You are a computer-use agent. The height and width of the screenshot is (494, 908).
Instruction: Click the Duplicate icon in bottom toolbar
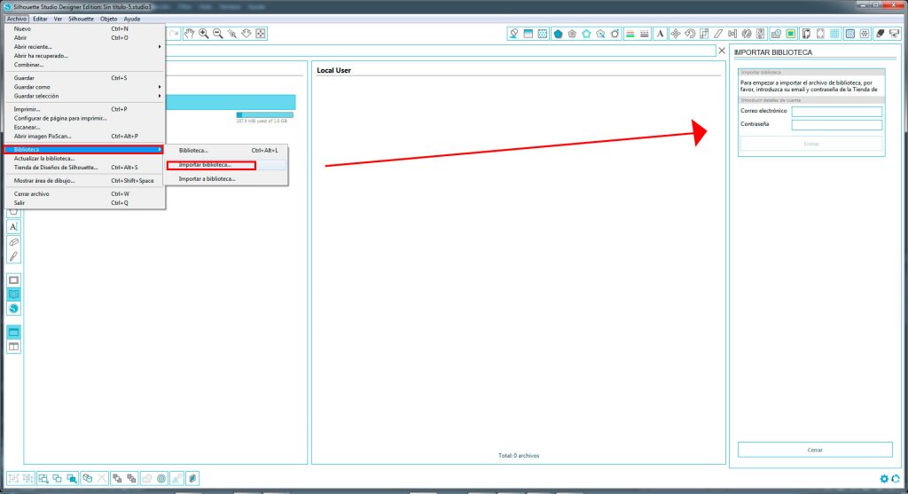(88, 478)
